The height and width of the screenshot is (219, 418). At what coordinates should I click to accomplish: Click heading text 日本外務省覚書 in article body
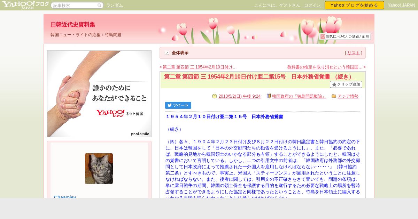pyautogui.click(x=267, y=117)
